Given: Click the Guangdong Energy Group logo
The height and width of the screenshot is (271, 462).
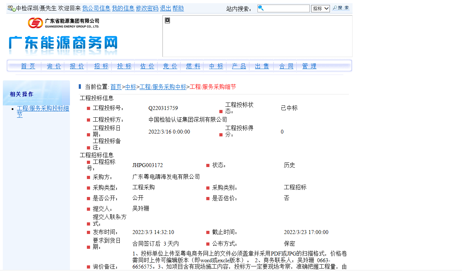Looking at the screenshot, I should (64, 23).
